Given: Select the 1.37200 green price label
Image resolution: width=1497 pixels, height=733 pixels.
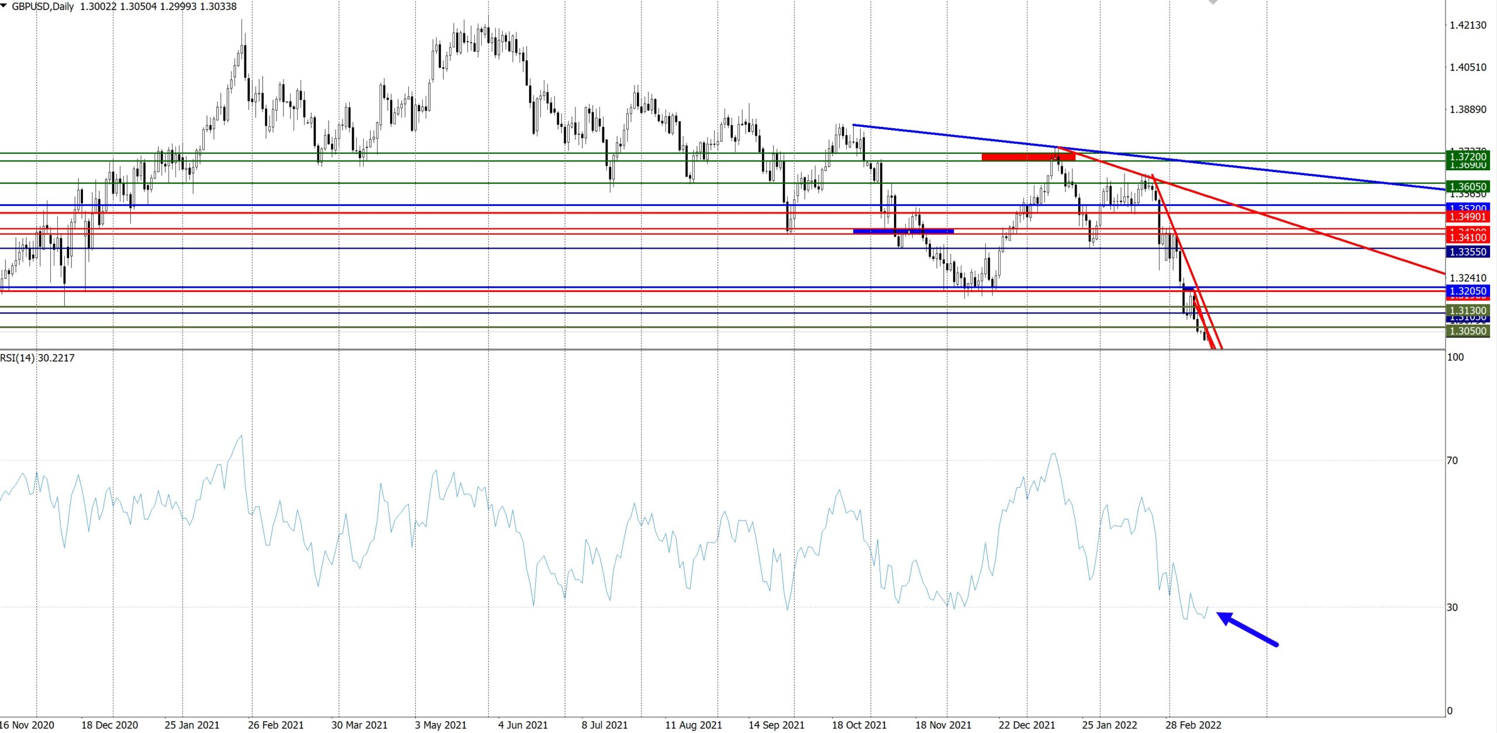Looking at the screenshot, I should pos(1468,156).
